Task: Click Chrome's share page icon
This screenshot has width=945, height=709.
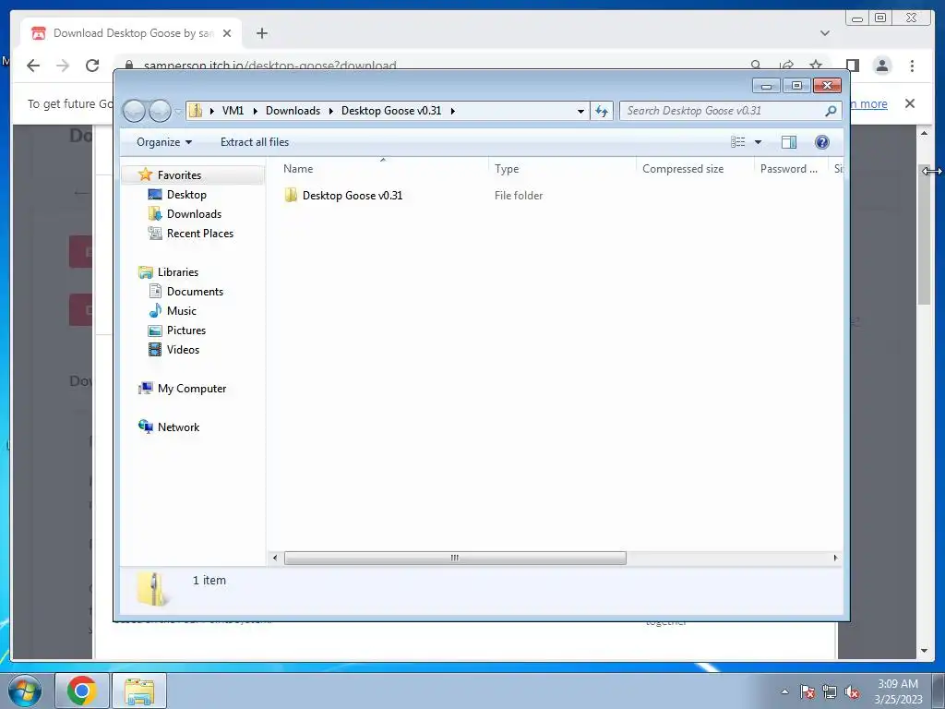Action: 786,65
